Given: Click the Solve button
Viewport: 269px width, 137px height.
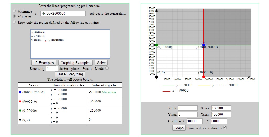Looking at the screenshot, I should (101, 63).
